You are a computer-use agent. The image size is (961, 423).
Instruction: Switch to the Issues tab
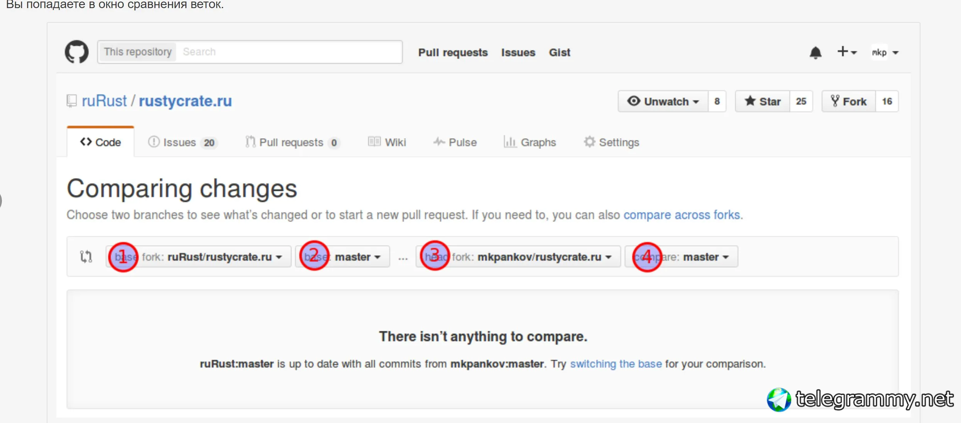(x=183, y=143)
